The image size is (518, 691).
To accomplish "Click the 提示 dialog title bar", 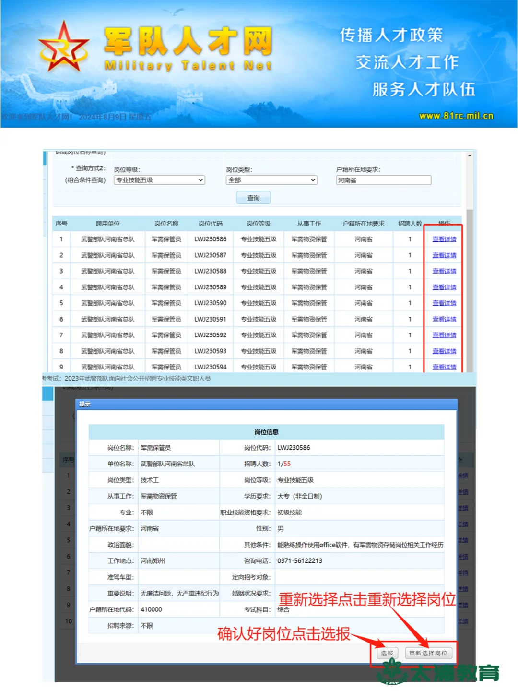I will pos(266,404).
